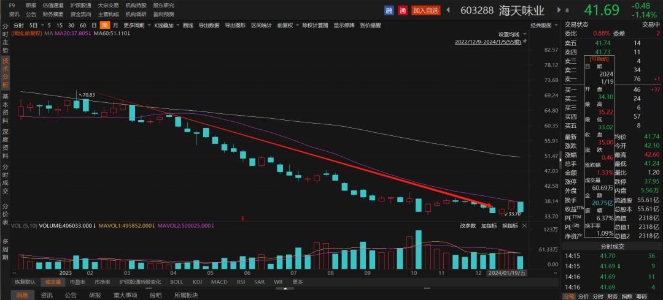
Task: Open the 技术分析 sidebar tab
Action: tap(6, 72)
